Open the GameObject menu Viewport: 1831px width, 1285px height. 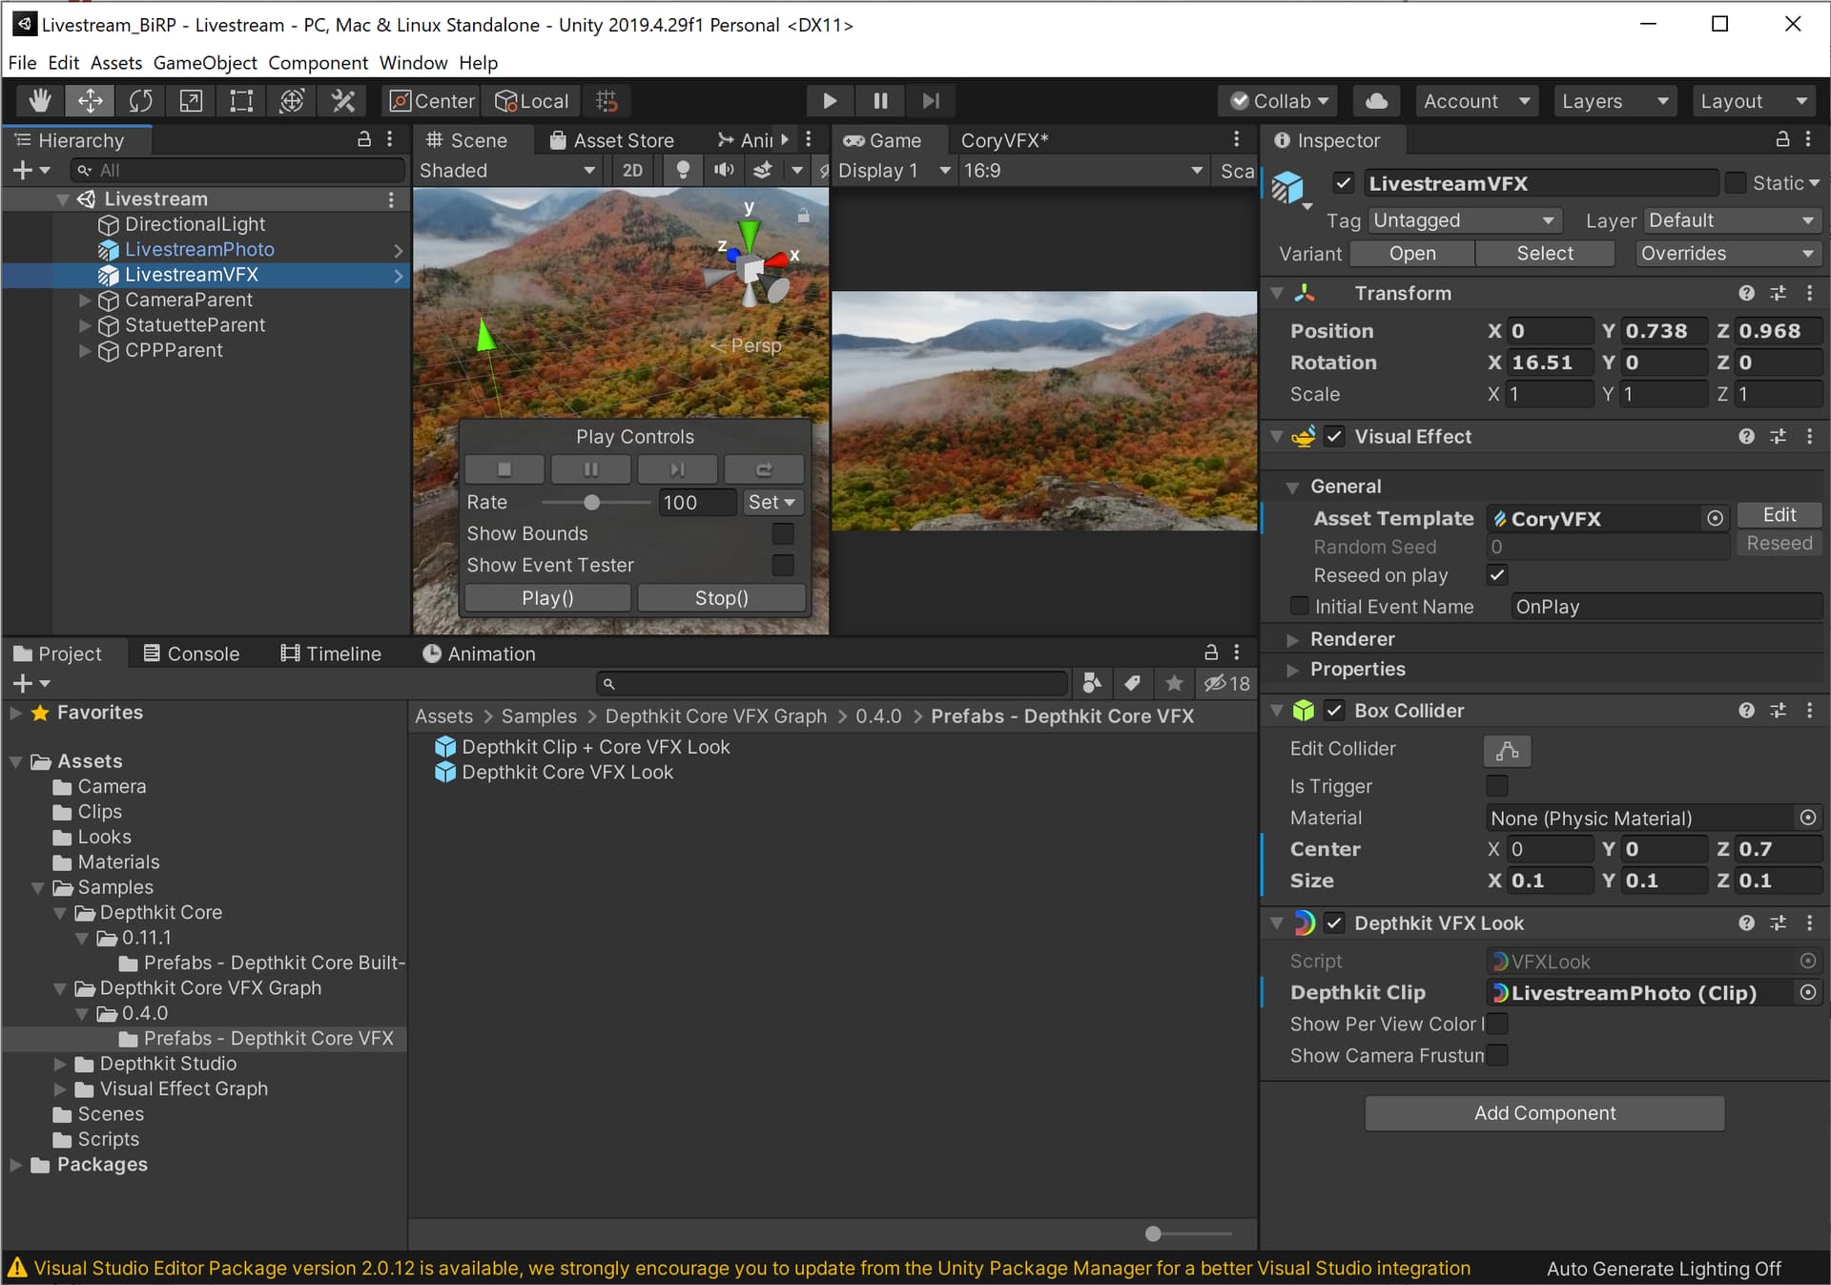(204, 63)
